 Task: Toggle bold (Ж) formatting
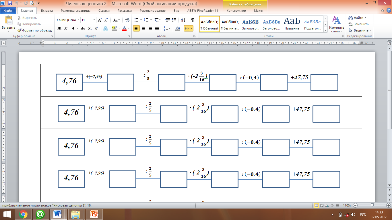point(59,28)
